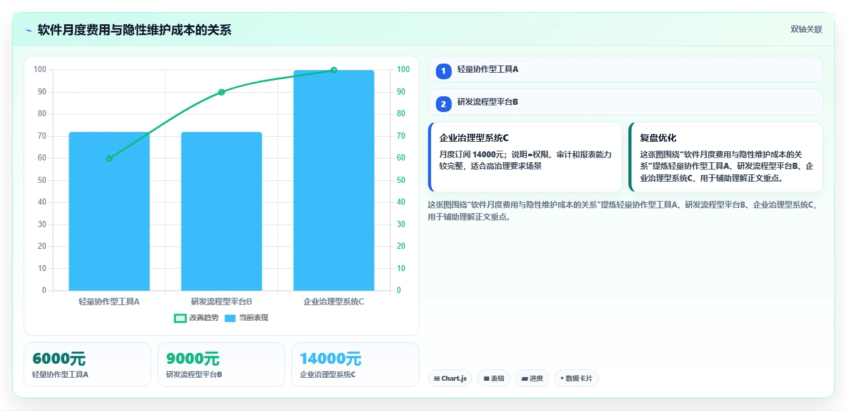Image resolution: width=847 pixels, height=411 pixels.
Task: Select the 企业治理型系统C bar in the chart
Action: pyautogui.click(x=334, y=180)
